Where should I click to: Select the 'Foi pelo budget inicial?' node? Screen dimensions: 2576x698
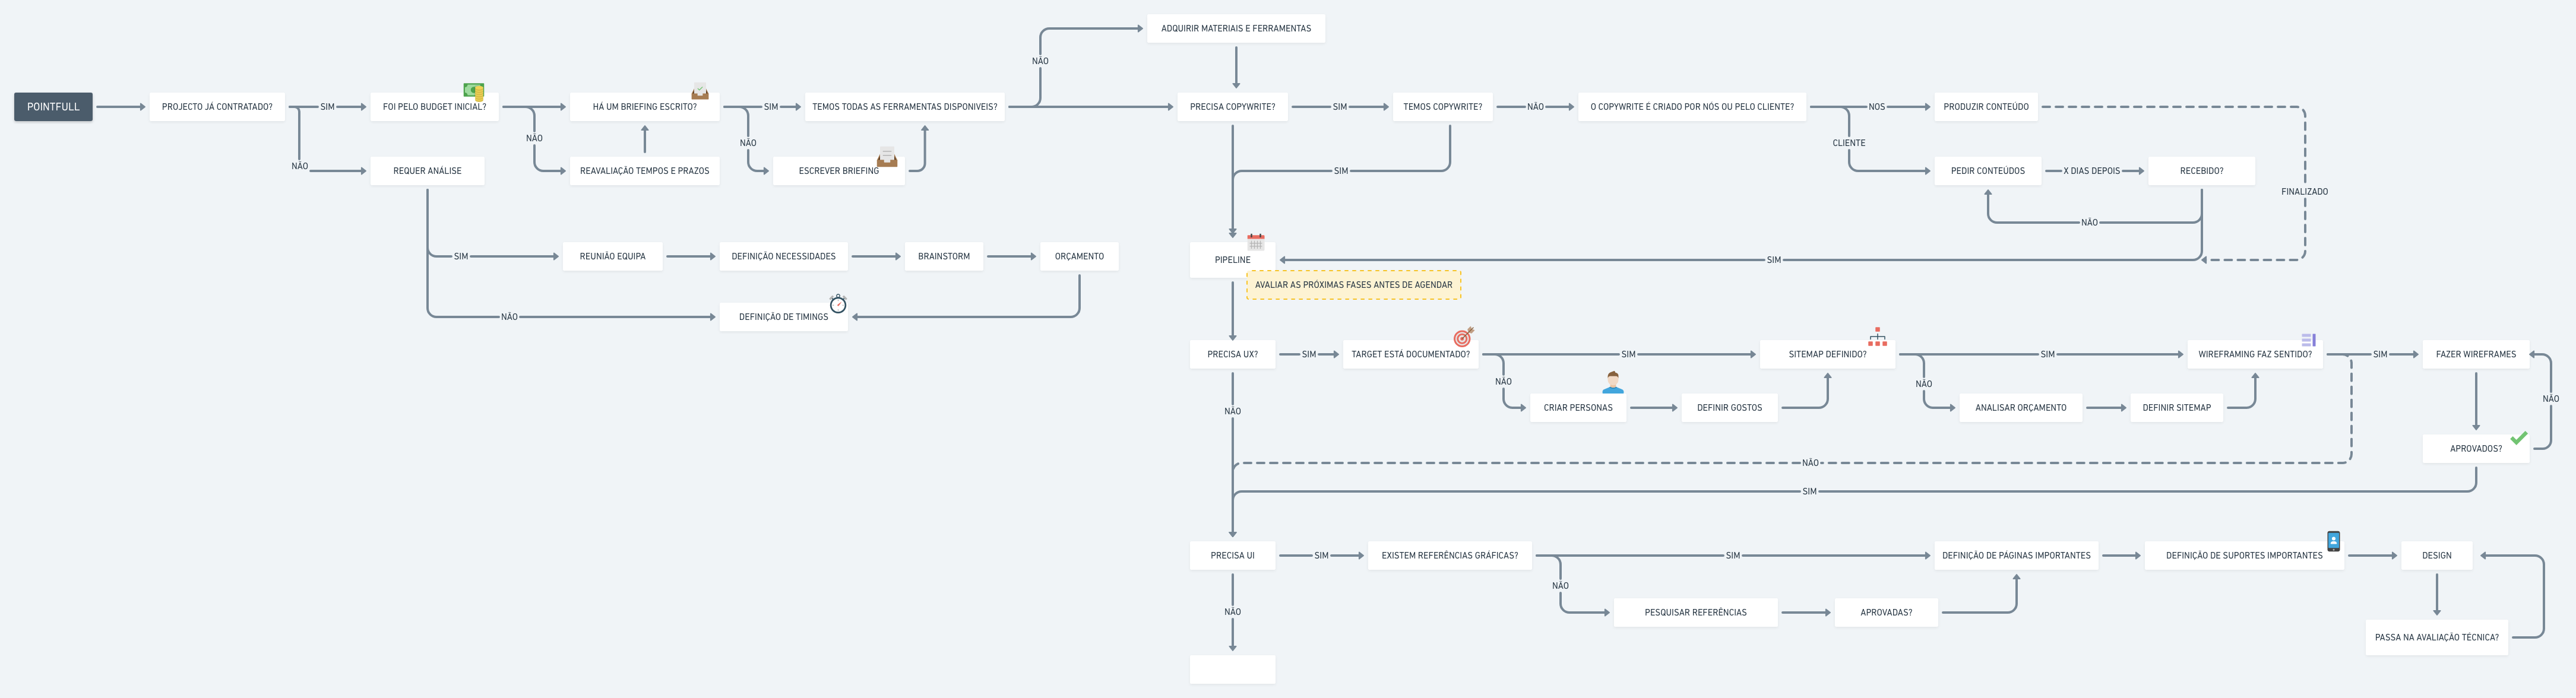click(434, 107)
